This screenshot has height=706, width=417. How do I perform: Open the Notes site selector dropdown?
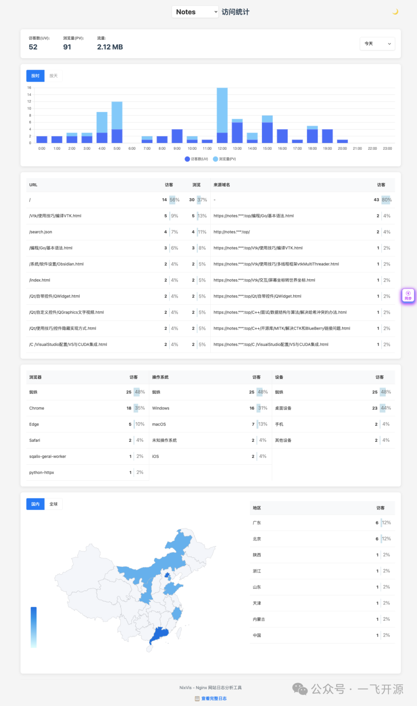tap(195, 12)
